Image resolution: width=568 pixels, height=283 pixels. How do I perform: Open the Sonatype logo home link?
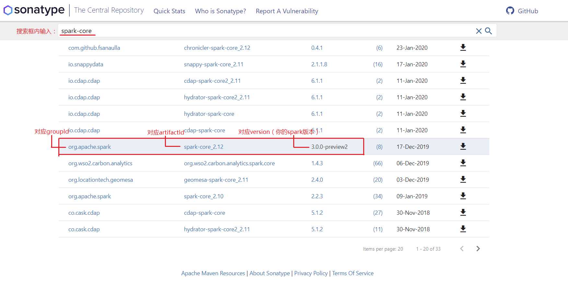point(34,10)
